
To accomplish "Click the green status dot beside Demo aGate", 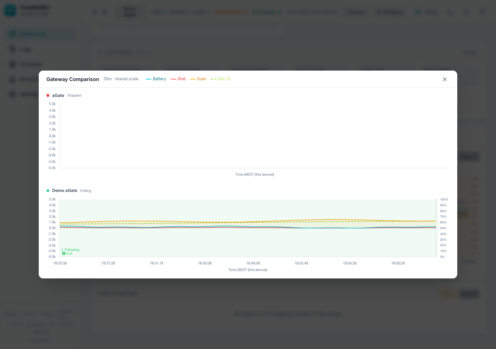I will click(x=48, y=191).
